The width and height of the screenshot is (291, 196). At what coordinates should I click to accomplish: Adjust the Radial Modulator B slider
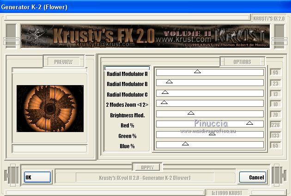coord(210,83)
